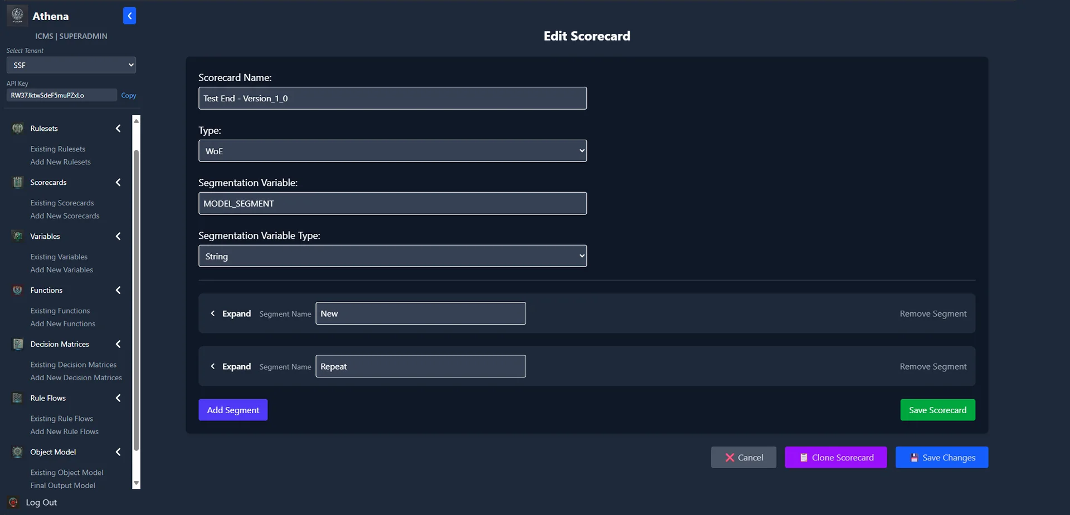Go to Add New Variables
This screenshot has height=515, width=1070.
pyautogui.click(x=61, y=270)
